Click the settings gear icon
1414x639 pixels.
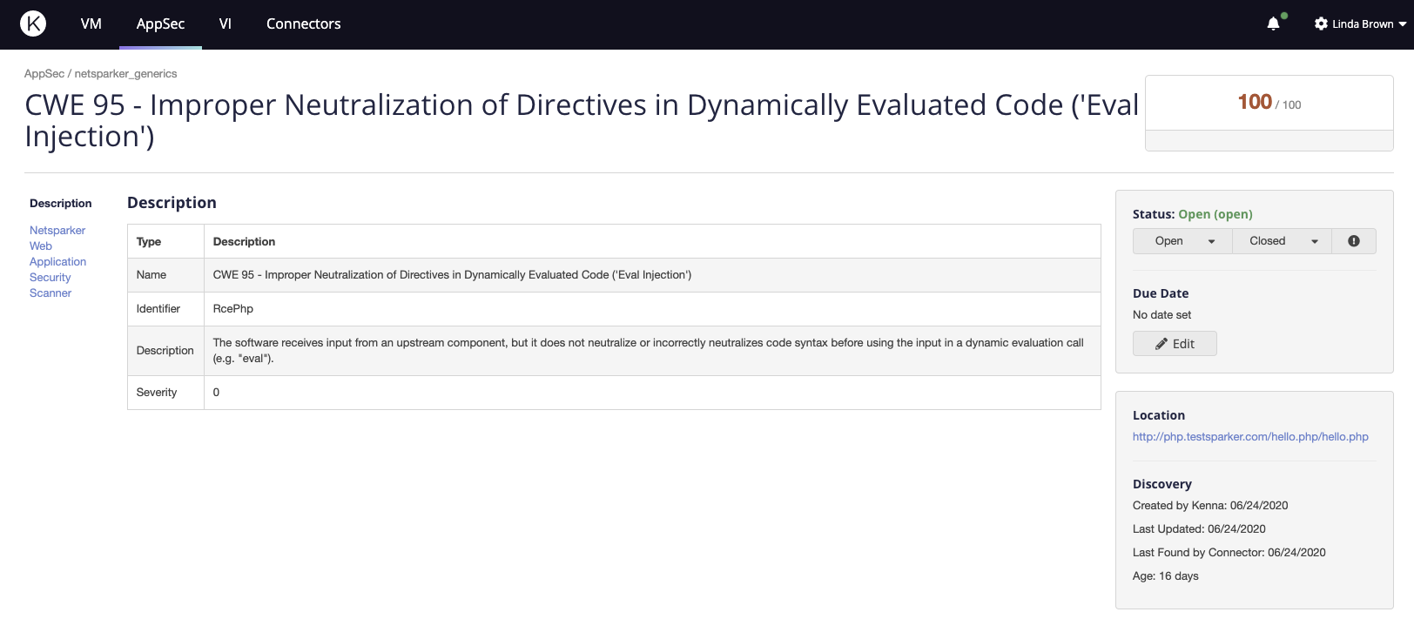click(x=1321, y=24)
